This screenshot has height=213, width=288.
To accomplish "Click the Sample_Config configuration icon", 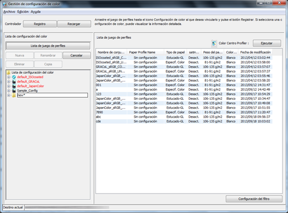I will click(x=14, y=90).
